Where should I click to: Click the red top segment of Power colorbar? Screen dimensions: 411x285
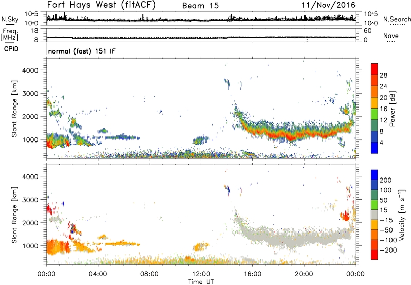(375, 69)
